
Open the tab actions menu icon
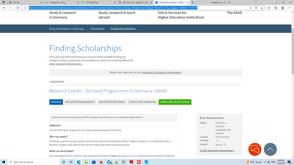[3, 2]
